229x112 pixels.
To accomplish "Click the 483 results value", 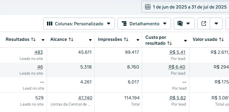I will click(x=39, y=52).
